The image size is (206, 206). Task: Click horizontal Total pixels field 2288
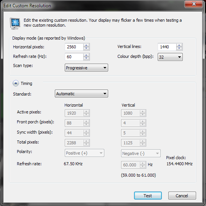74,143
